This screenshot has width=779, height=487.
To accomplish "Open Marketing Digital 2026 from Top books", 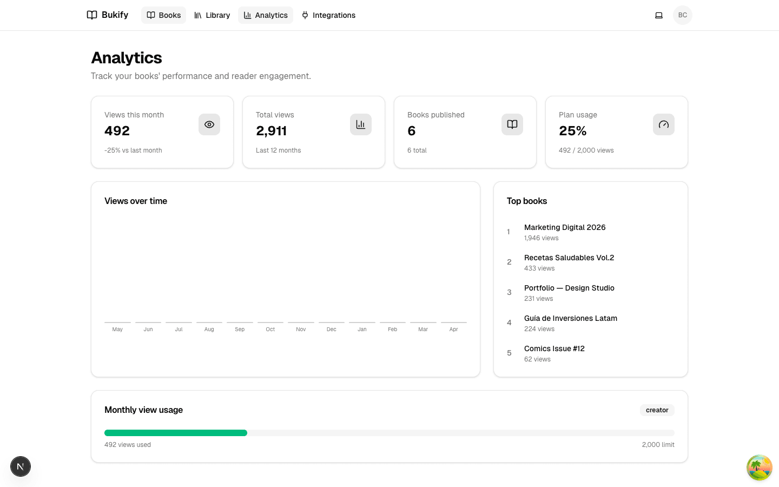I will pyautogui.click(x=565, y=227).
